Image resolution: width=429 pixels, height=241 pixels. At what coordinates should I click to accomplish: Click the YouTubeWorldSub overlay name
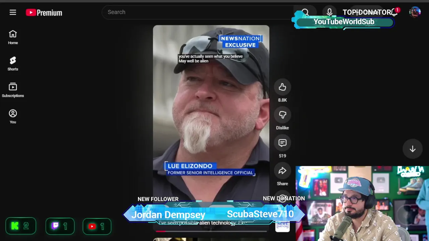[x=344, y=22]
